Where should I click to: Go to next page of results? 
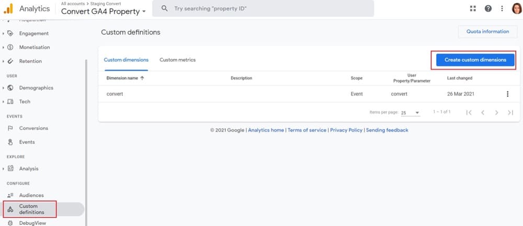pos(496,112)
